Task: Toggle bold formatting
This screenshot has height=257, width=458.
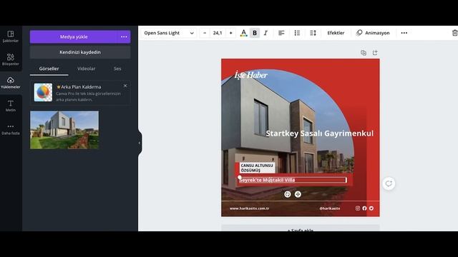Action: (x=255, y=33)
